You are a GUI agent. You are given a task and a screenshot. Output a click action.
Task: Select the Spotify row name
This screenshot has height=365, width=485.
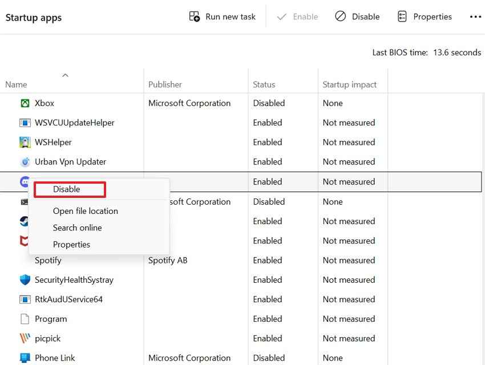(x=48, y=260)
